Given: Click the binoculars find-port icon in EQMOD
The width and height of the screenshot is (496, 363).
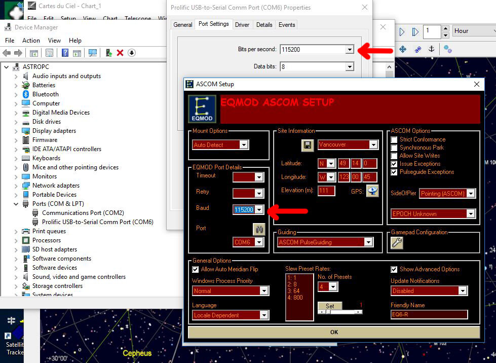Looking at the screenshot, I should [x=259, y=229].
